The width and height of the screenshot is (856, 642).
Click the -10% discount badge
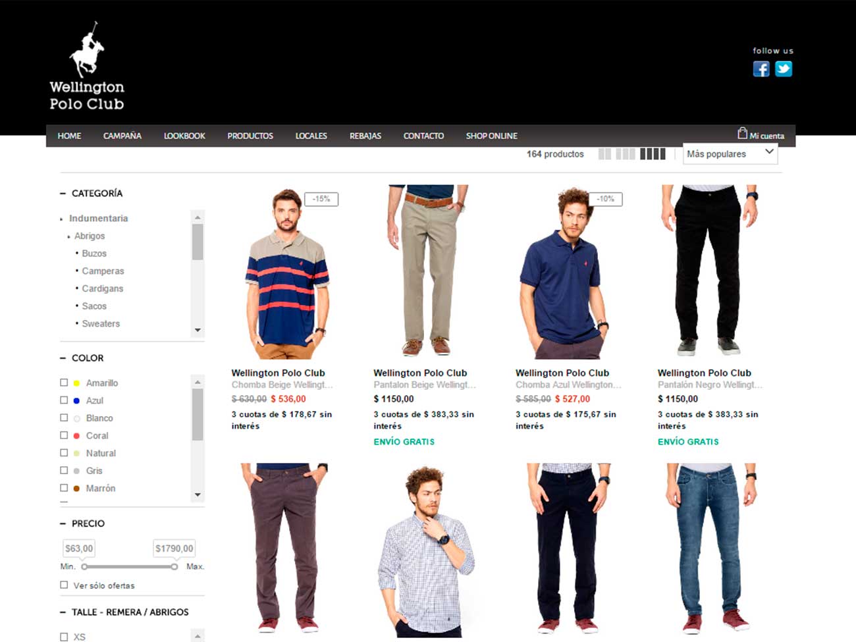pyautogui.click(x=606, y=199)
